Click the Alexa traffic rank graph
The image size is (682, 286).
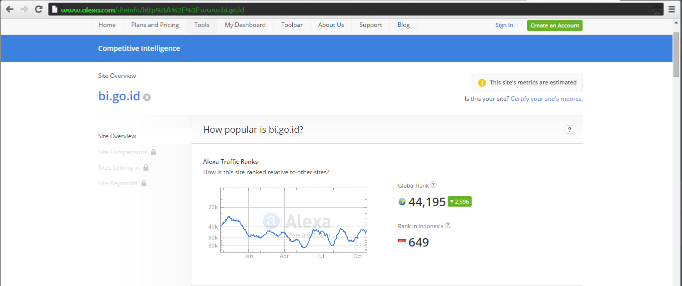[294, 220]
